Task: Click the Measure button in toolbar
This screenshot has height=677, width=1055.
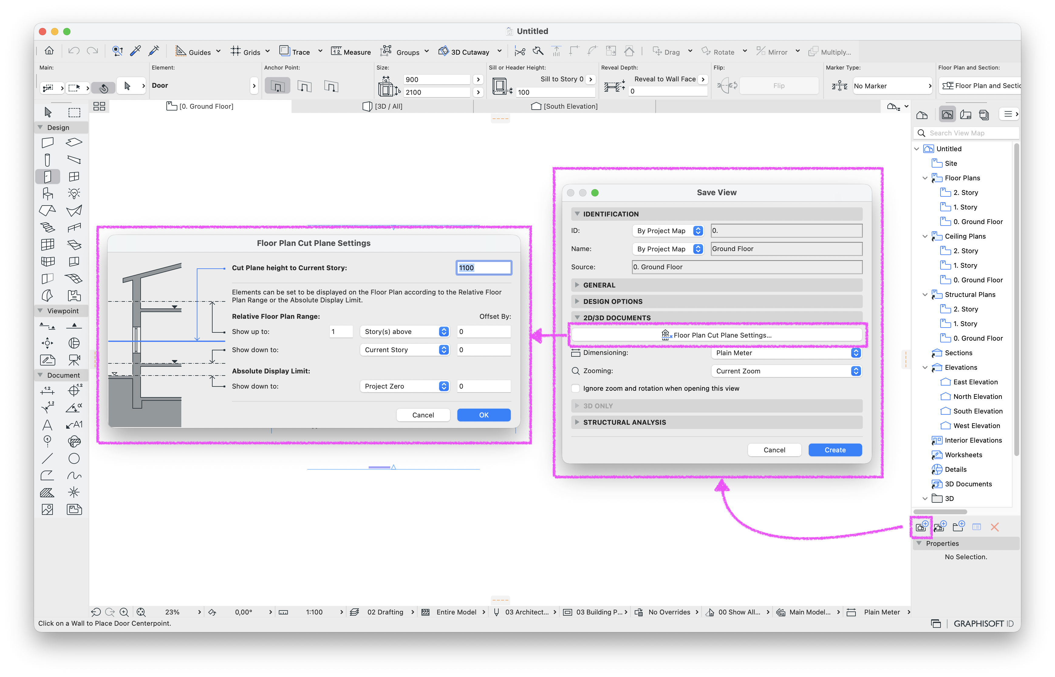Action: [x=351, y=51]
